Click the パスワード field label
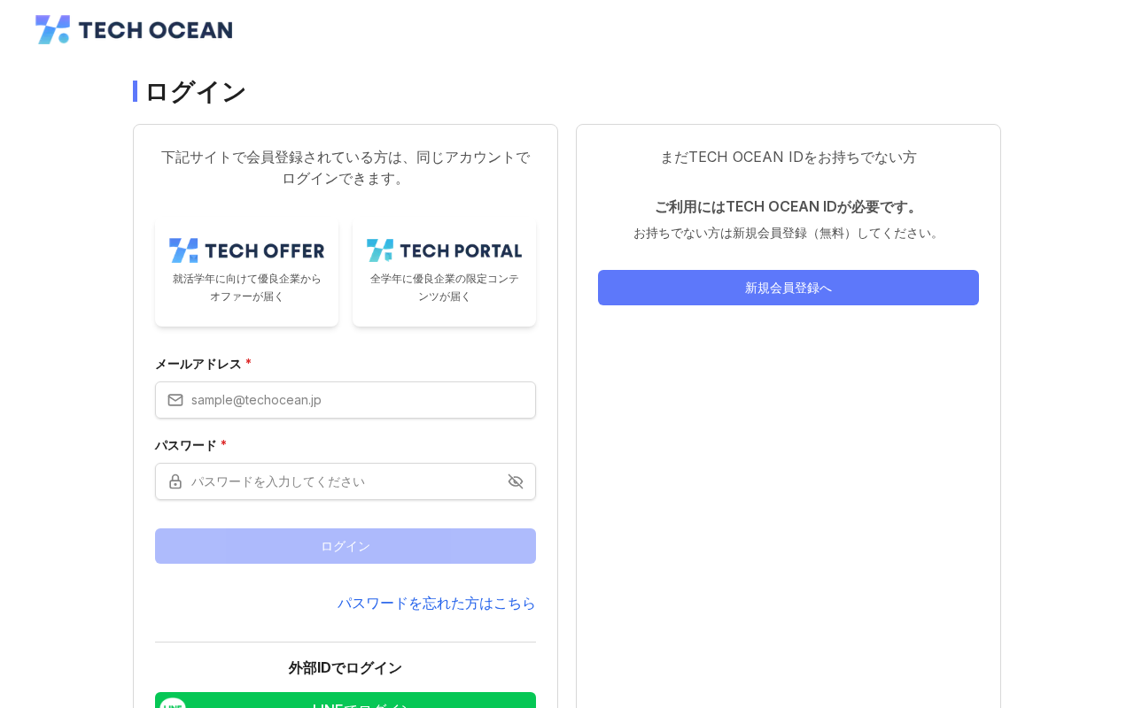The image size is (1134, 708). [186, 445]
